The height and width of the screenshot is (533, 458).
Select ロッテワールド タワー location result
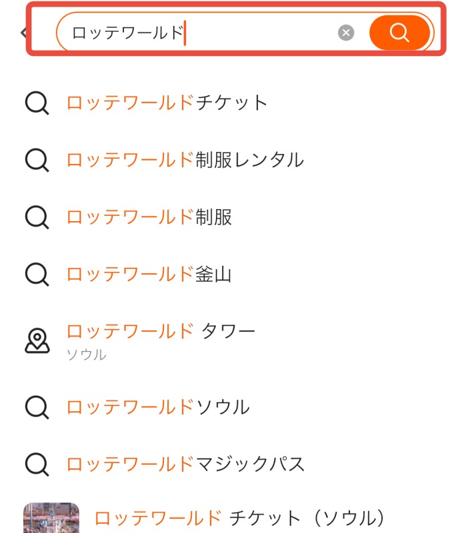[161, 330]
